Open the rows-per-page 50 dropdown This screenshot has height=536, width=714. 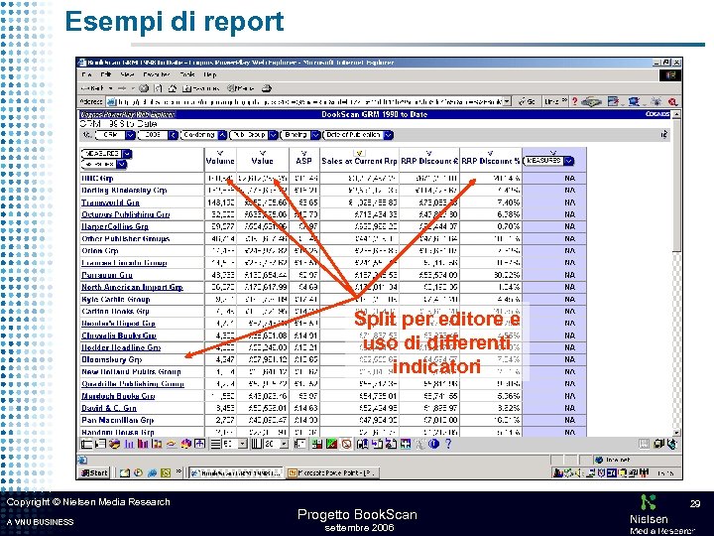[243, 444]
